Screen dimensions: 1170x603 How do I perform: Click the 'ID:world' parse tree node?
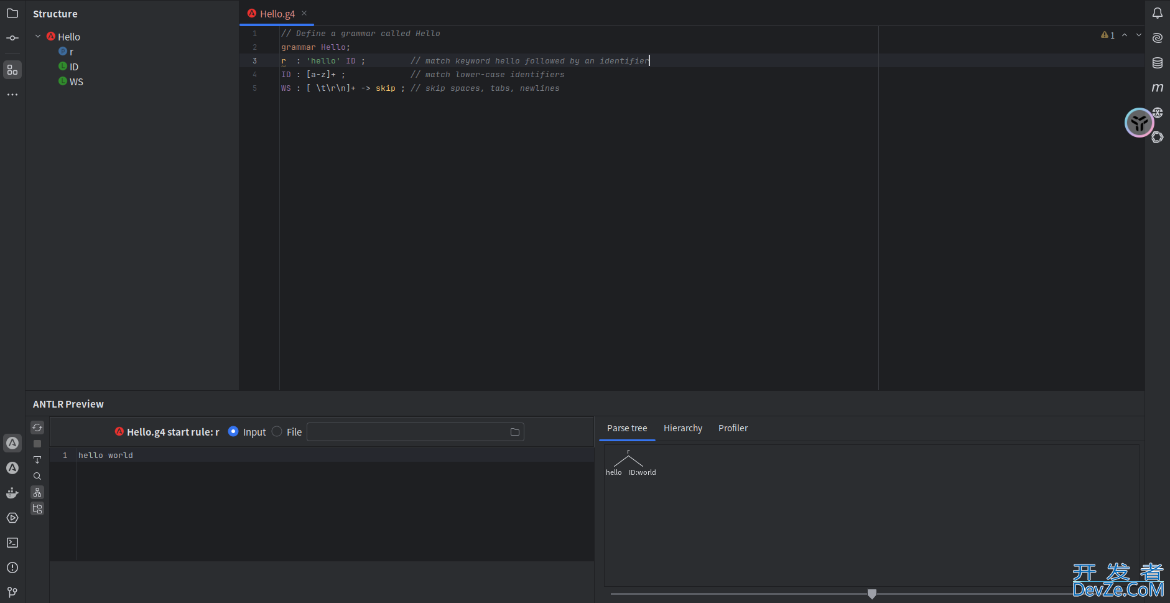pyautogui.click(x=642, y=472)
